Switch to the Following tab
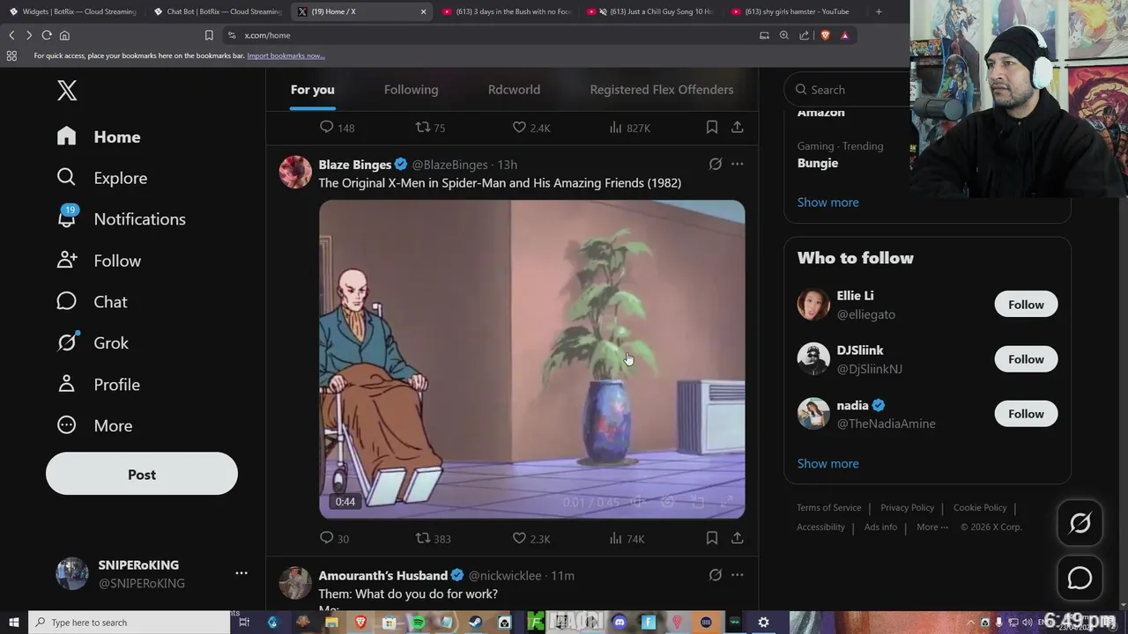Viewport: 1128px width, 634px height. click(411, 90)
